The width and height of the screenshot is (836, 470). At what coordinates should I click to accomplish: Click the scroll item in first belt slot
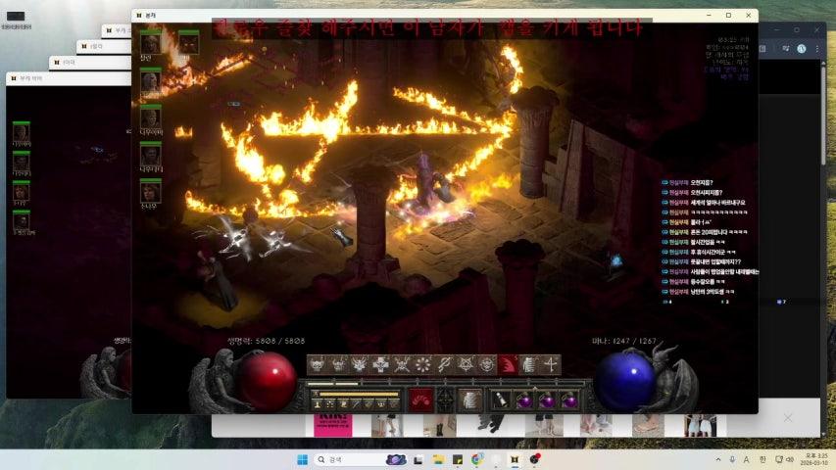(x=503, y=399)
